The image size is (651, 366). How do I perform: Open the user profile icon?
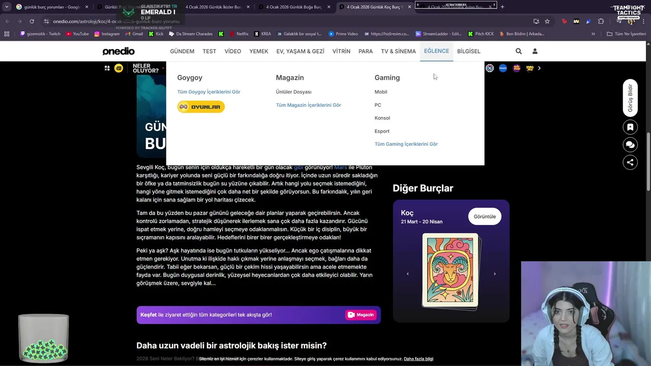point(535,51)
